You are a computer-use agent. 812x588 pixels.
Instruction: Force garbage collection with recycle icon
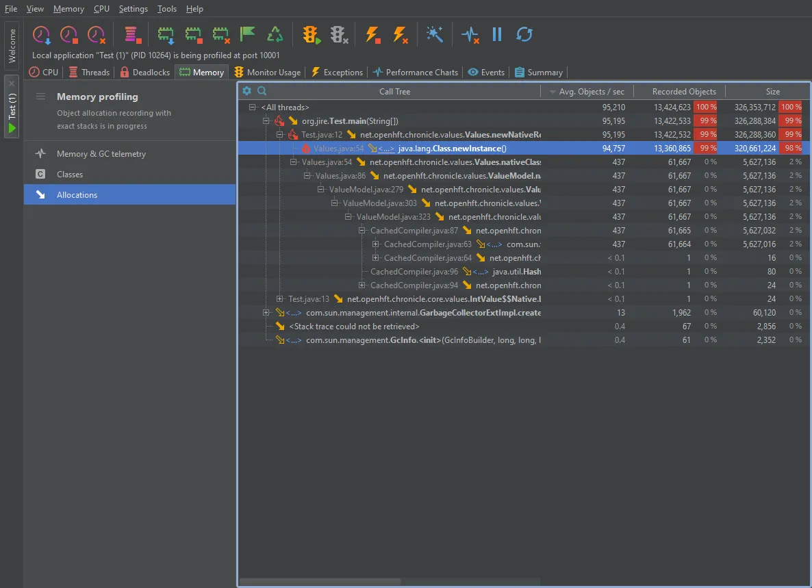tap(275, 35)
